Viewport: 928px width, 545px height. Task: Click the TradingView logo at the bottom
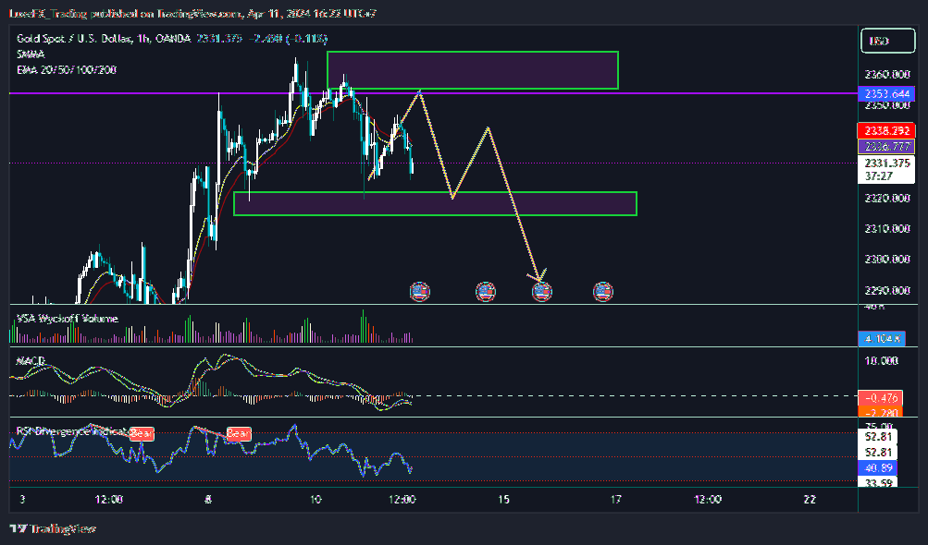[54, 528]
